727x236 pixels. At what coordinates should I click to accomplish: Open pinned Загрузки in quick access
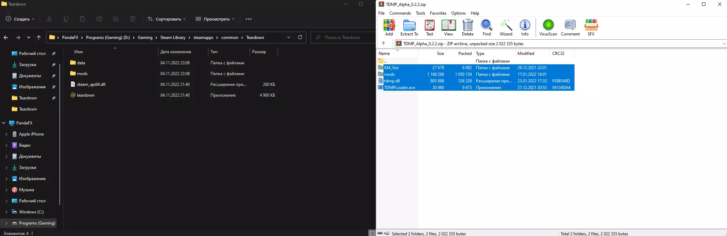[27, 65]
